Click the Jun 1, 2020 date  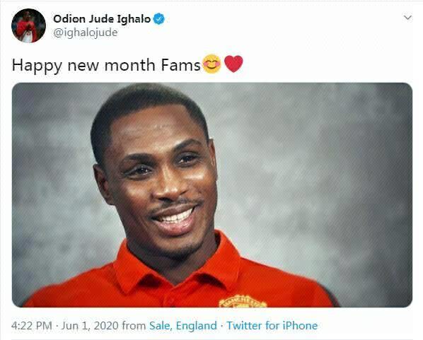(x=90, y=325)
